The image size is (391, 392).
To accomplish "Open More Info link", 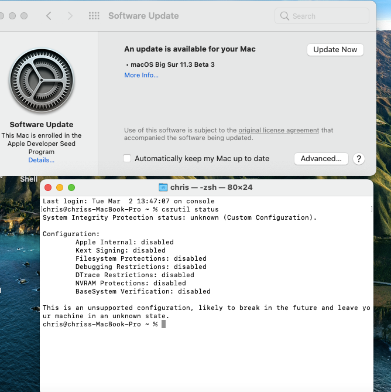I will pyautogui.click(x=141, y=75).
